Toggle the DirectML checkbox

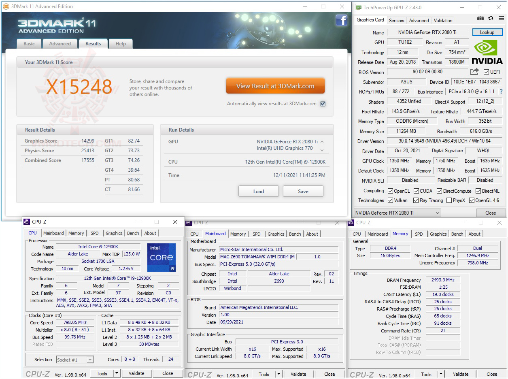tap(478, 191)
